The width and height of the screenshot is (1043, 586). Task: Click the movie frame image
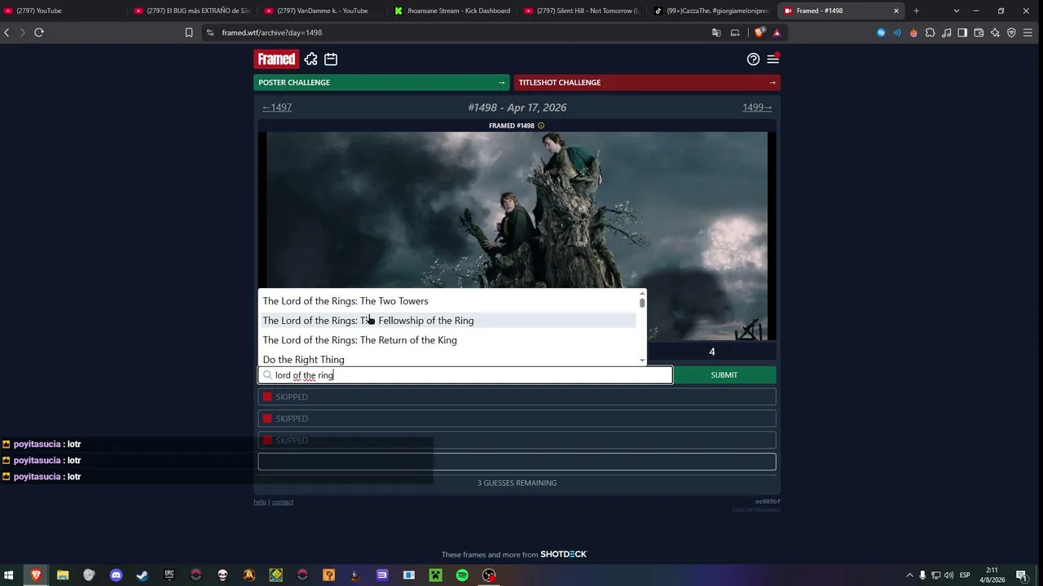[x=517, y=210]
